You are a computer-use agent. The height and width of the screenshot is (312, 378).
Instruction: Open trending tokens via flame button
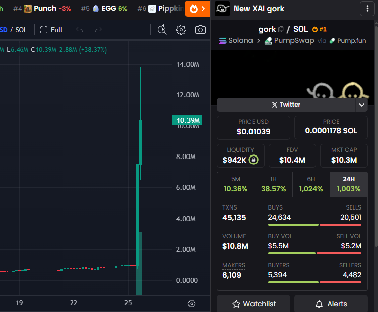pos(198,9)
